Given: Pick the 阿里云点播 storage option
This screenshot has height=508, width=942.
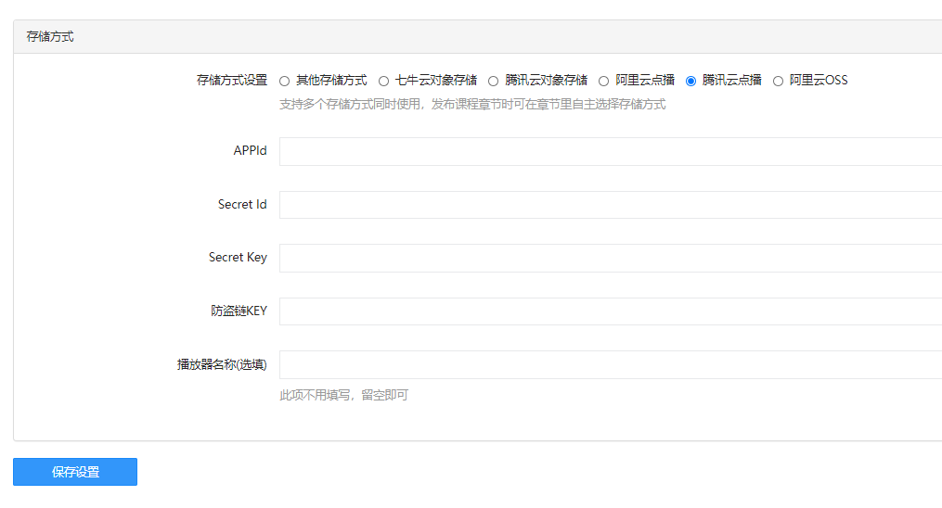Looking at the screenshot, I should click(x=604, y=81).
